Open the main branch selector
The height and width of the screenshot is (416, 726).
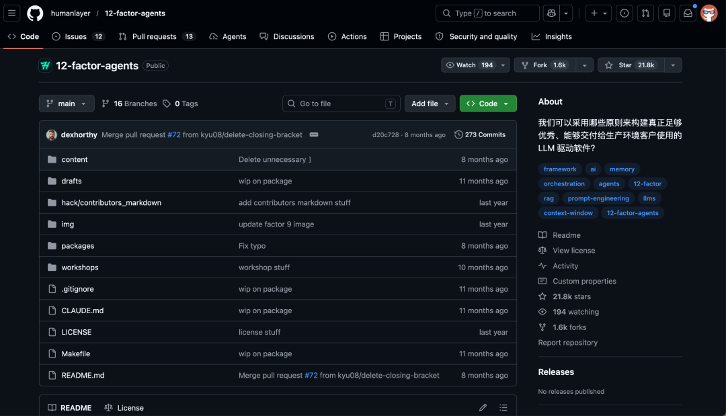pos(67,103)
